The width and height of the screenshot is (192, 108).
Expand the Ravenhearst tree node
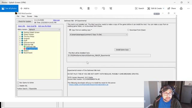(x=20, y=53)
